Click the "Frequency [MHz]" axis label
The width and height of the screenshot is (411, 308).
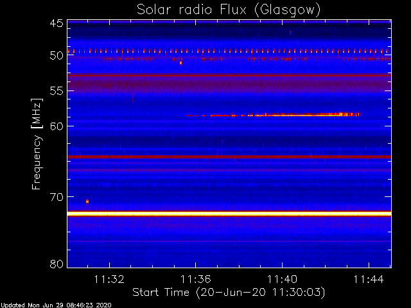tap(37, 144)
